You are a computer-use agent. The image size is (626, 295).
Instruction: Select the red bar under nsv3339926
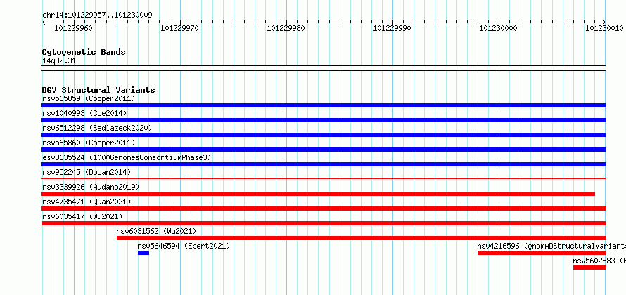[318, 194]
